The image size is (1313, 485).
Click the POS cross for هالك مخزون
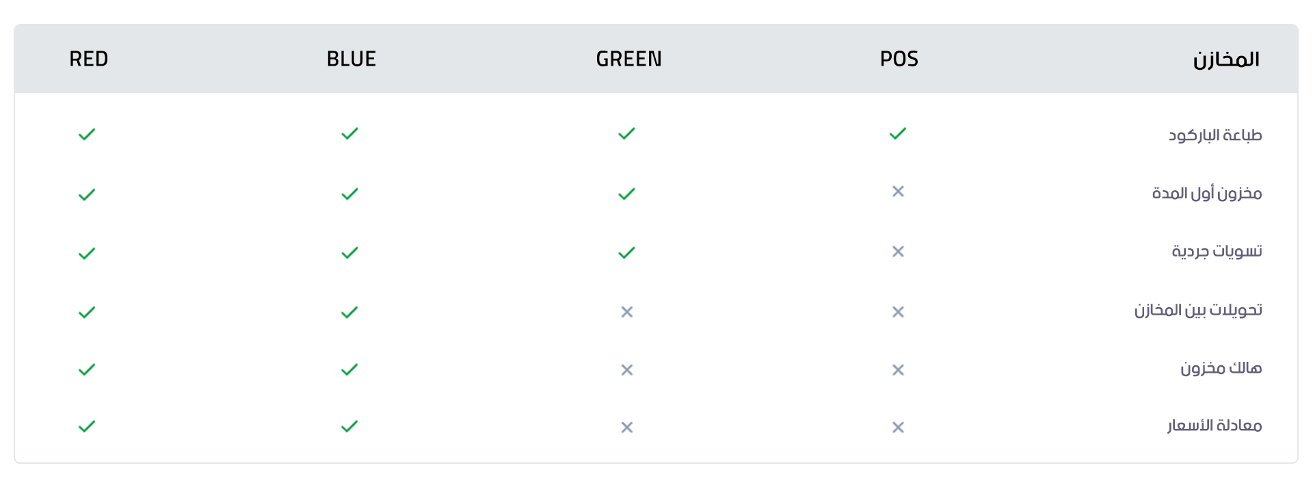click(898, 370)
